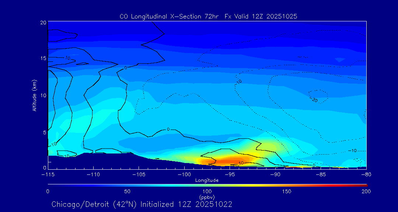Click the 'Altitude (km)' vertical axis label
Viewport: 398px width, 212px height.
[x=34, y=95]
